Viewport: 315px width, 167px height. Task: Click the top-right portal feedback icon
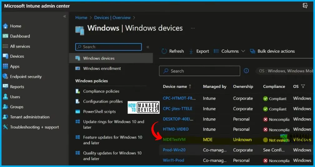305,6
